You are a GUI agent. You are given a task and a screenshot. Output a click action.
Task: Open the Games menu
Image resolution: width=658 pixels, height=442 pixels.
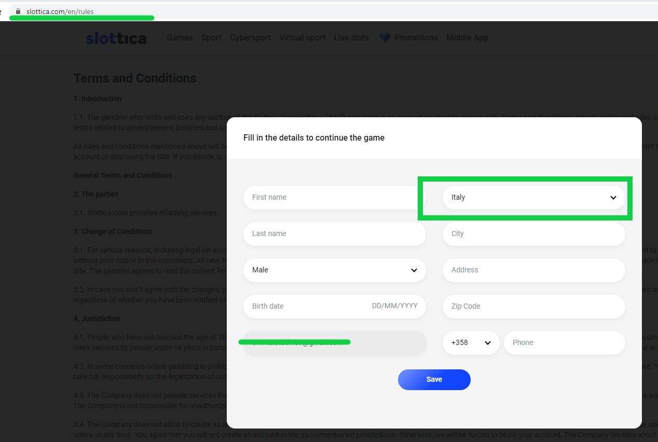click(180, 38)
